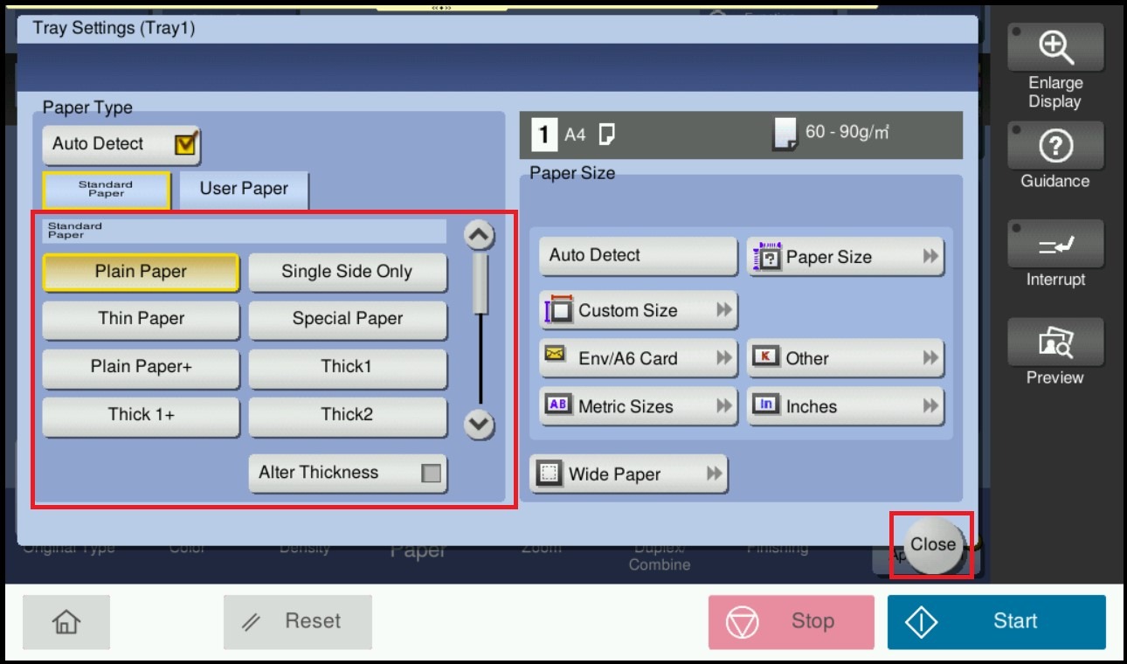Open Guidance help icon
Screen dimensions: 1127x664
(x=1054, y=146)
